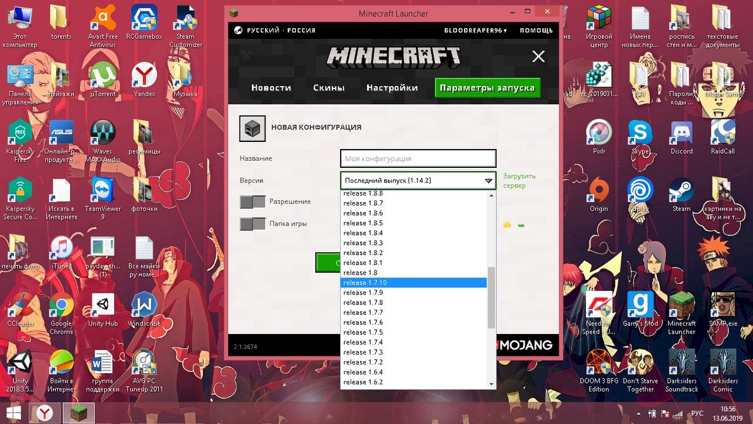This screenshot has height=424, width=753.
Task: Click network signal tray icon
Action: point(678,413)
